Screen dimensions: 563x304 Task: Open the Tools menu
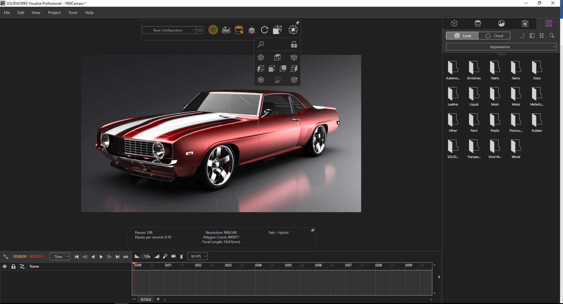pos(73,13)
